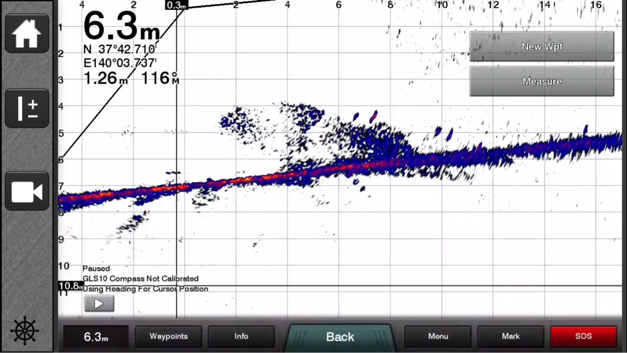Create a waypoint with New Wpt
Screen dimensions: 627x353
click(x=541, y=46)
